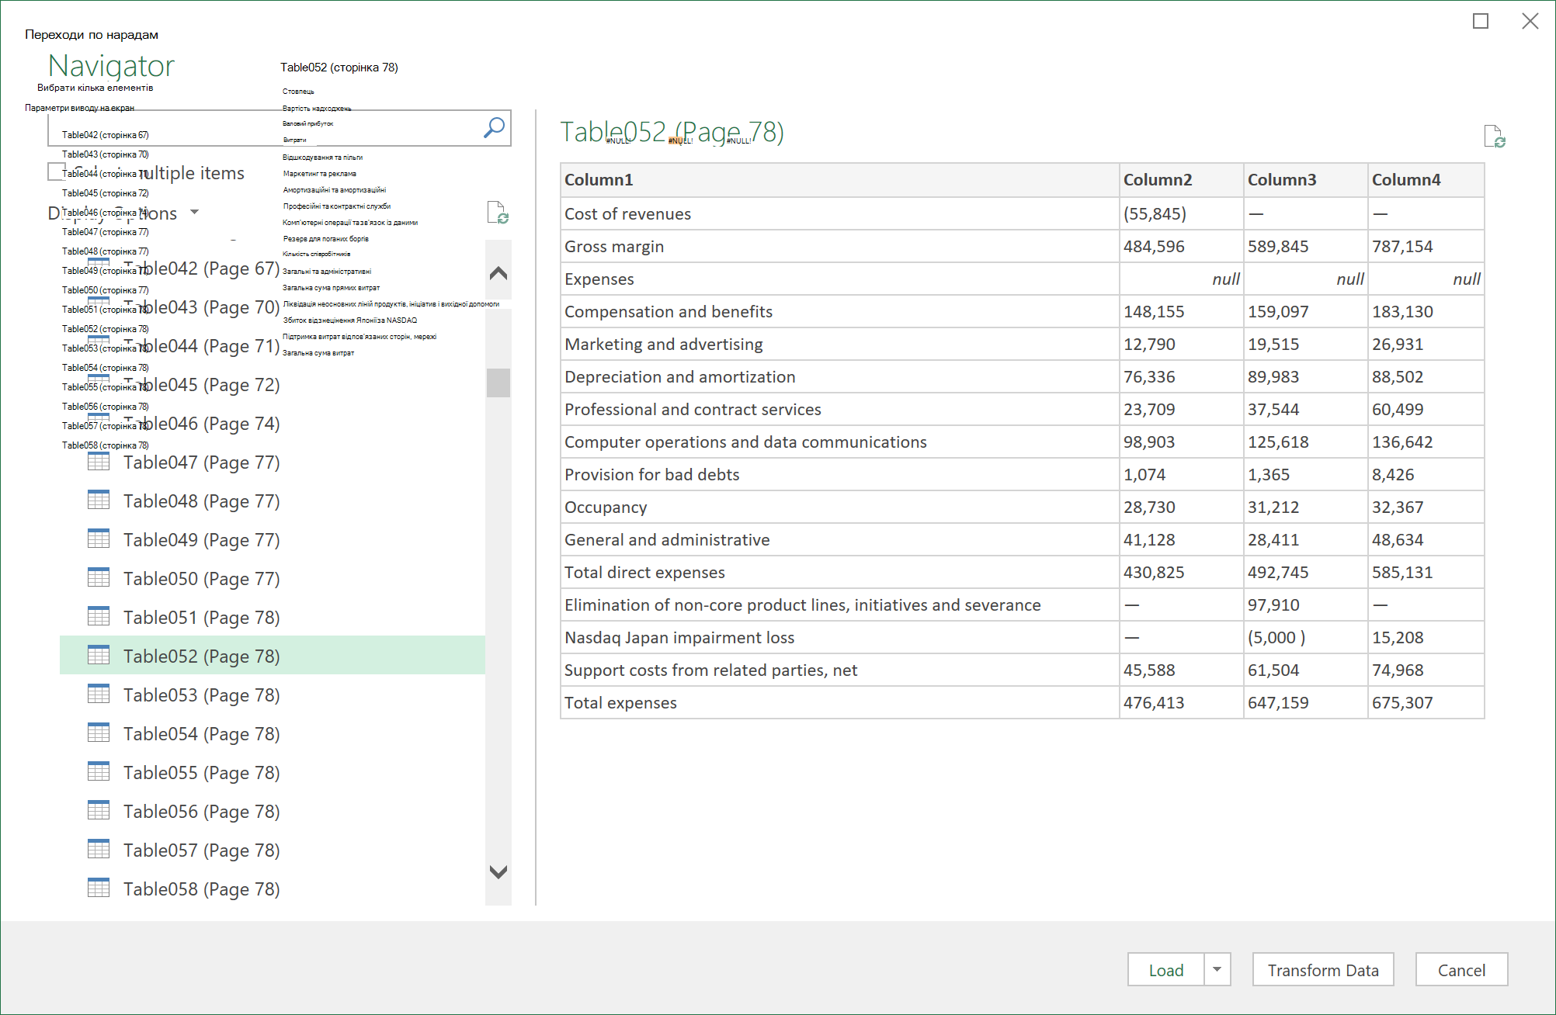Click the scroll down arrow icon in table list
Screen dimensions: 1556x1015
pyautogui.click(x=497, y=871)
